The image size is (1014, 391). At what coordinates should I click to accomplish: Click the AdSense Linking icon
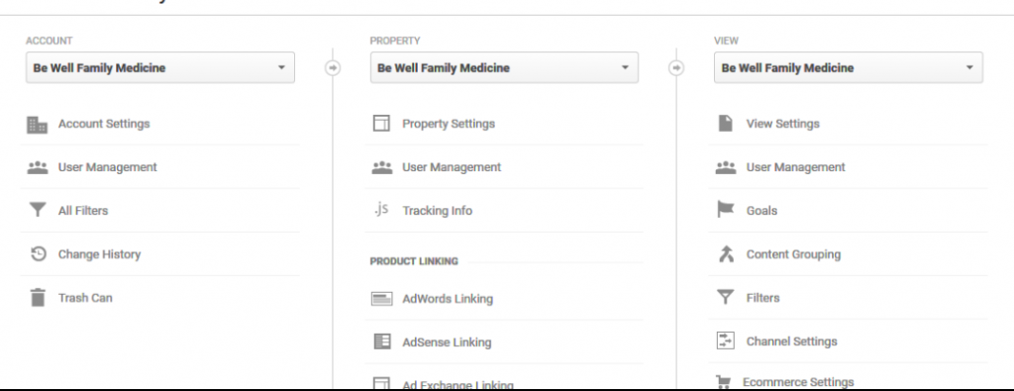click(382, 342)
